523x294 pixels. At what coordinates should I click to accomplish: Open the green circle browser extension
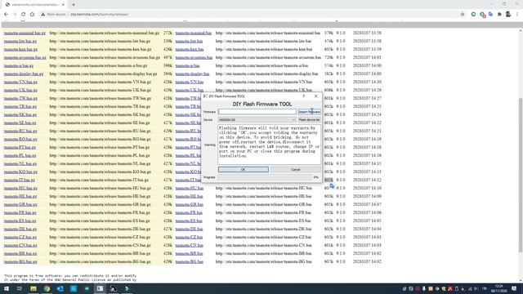coord(473,15)
